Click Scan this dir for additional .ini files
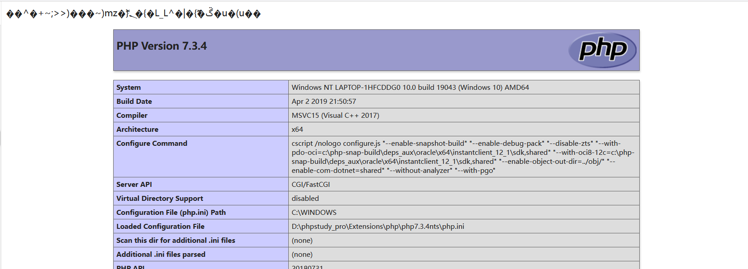The height and width of the screenshot is (269, 748). tap(175, 241)
